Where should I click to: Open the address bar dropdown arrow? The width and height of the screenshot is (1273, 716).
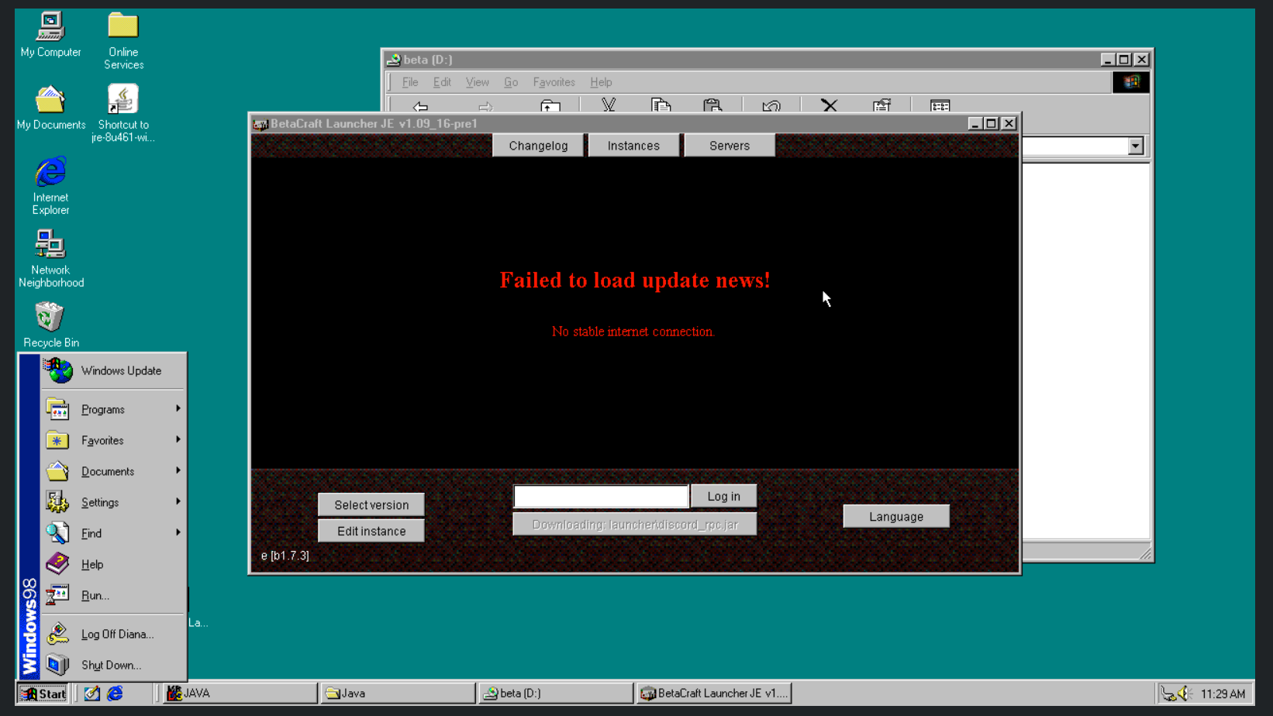point(1135,146)
